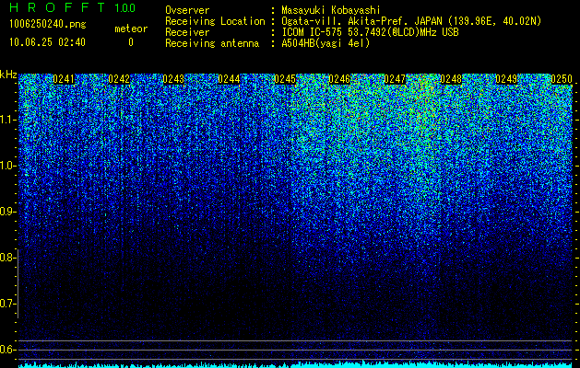
Task: Click the meteor count value 0
Action: pyautogui.click(x=131, y=42)
